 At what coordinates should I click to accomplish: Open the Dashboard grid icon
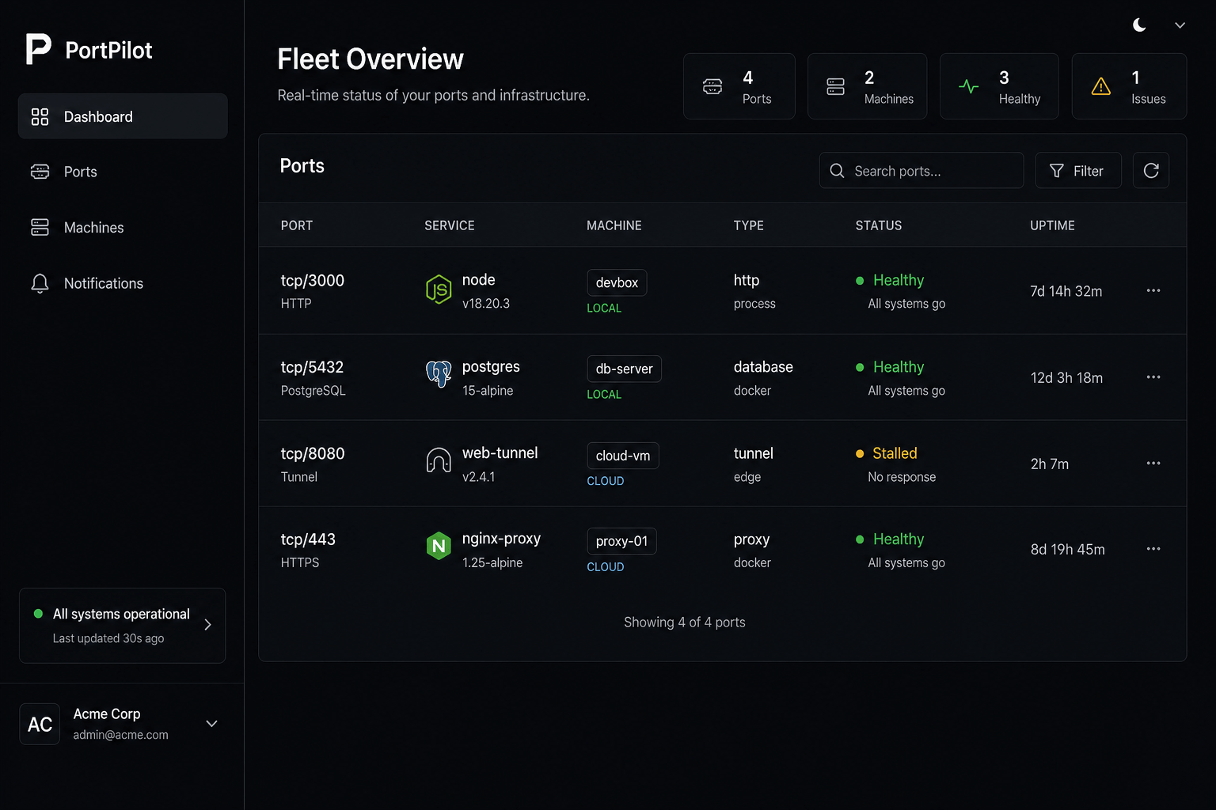click(x=40, y=117)
